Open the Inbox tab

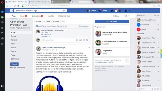24,16
